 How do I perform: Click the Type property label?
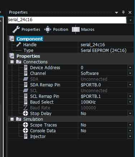[x=28, y=51]
